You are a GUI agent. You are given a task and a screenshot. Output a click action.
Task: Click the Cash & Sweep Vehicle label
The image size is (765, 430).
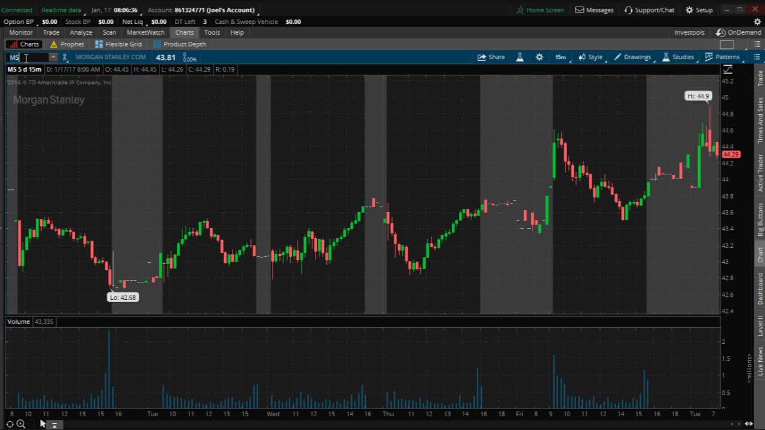coord(246,21)
